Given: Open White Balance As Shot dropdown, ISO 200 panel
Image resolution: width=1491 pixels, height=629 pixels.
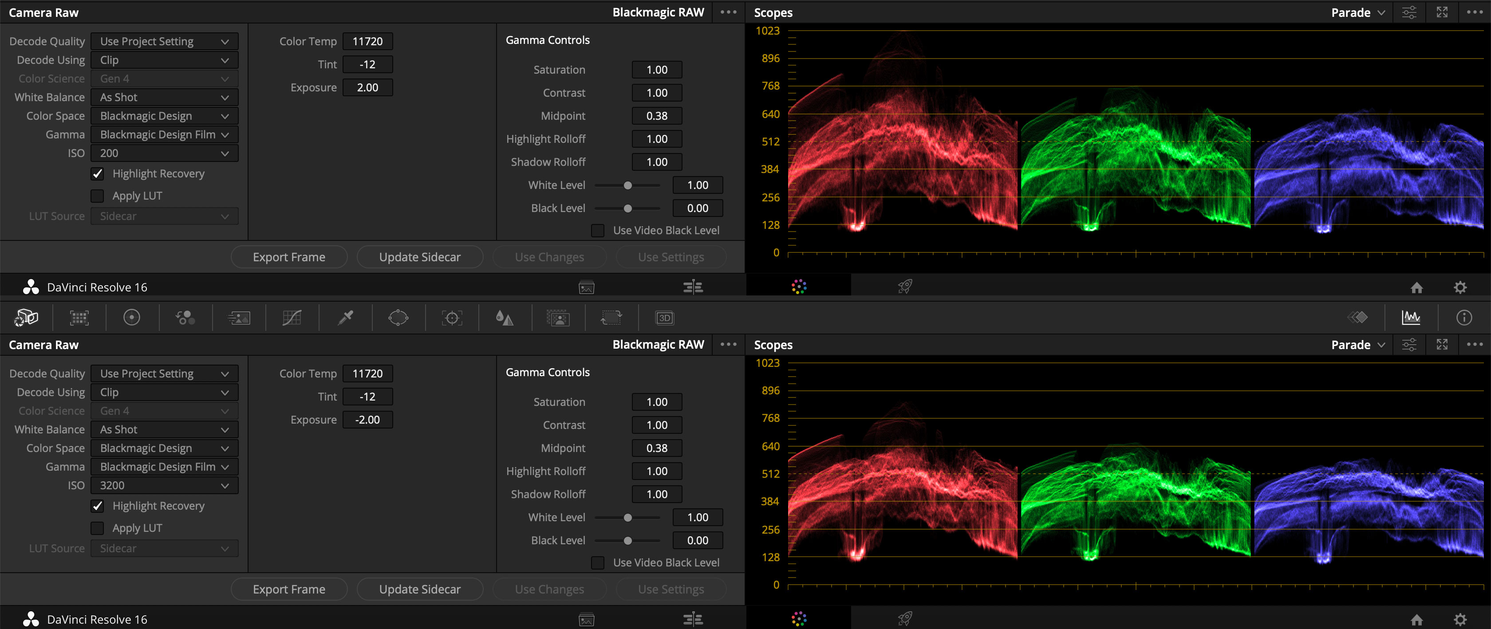Looking at the screenshot, I should click(164, 97).
